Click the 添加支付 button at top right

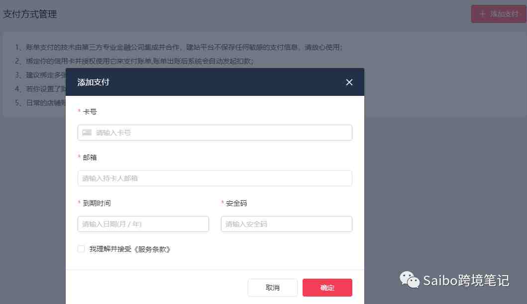(x=499, y=14)
